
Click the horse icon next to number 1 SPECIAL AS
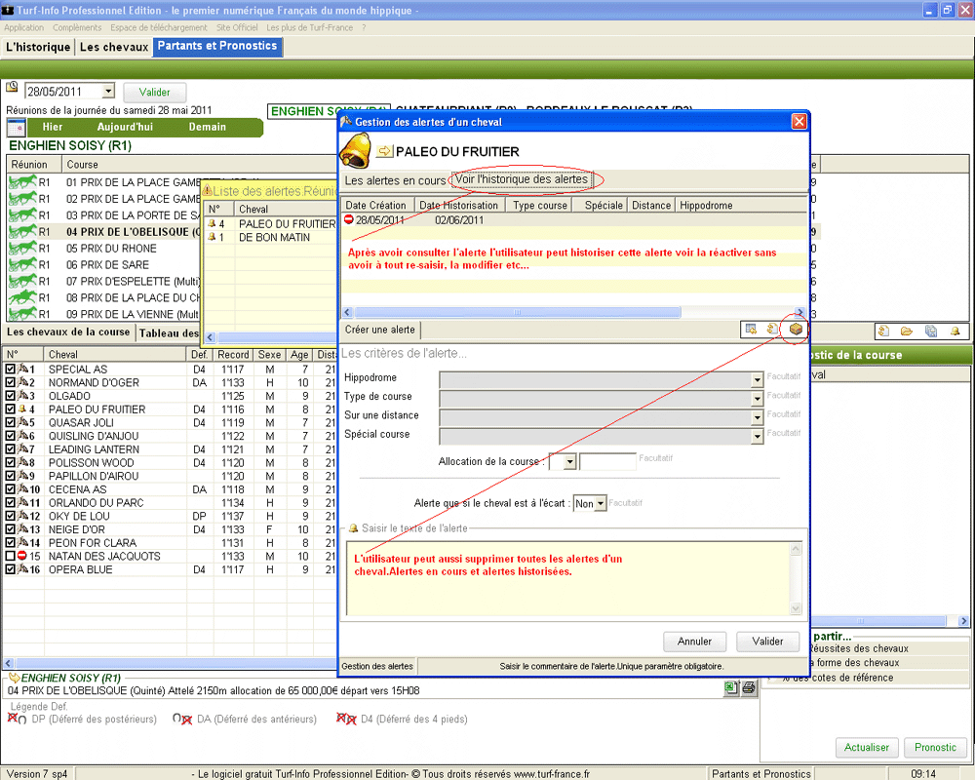coord(23,369)
